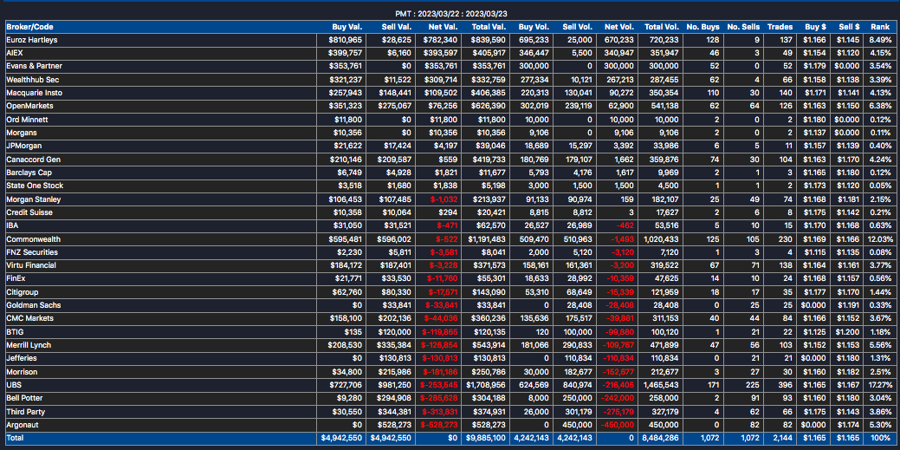Click the PMT date range title
The width and height of the screenshot is (900, 450).
450,14
